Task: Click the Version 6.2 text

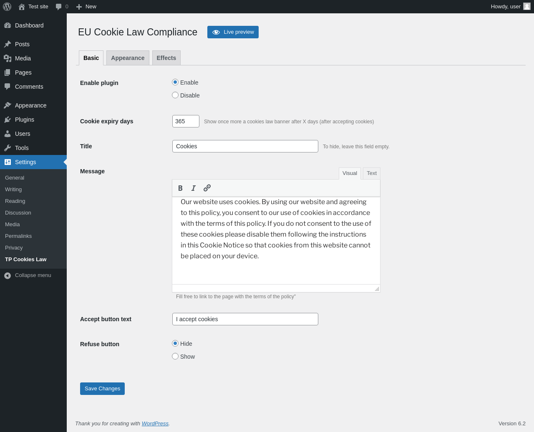Action: [x=512, y=423]
